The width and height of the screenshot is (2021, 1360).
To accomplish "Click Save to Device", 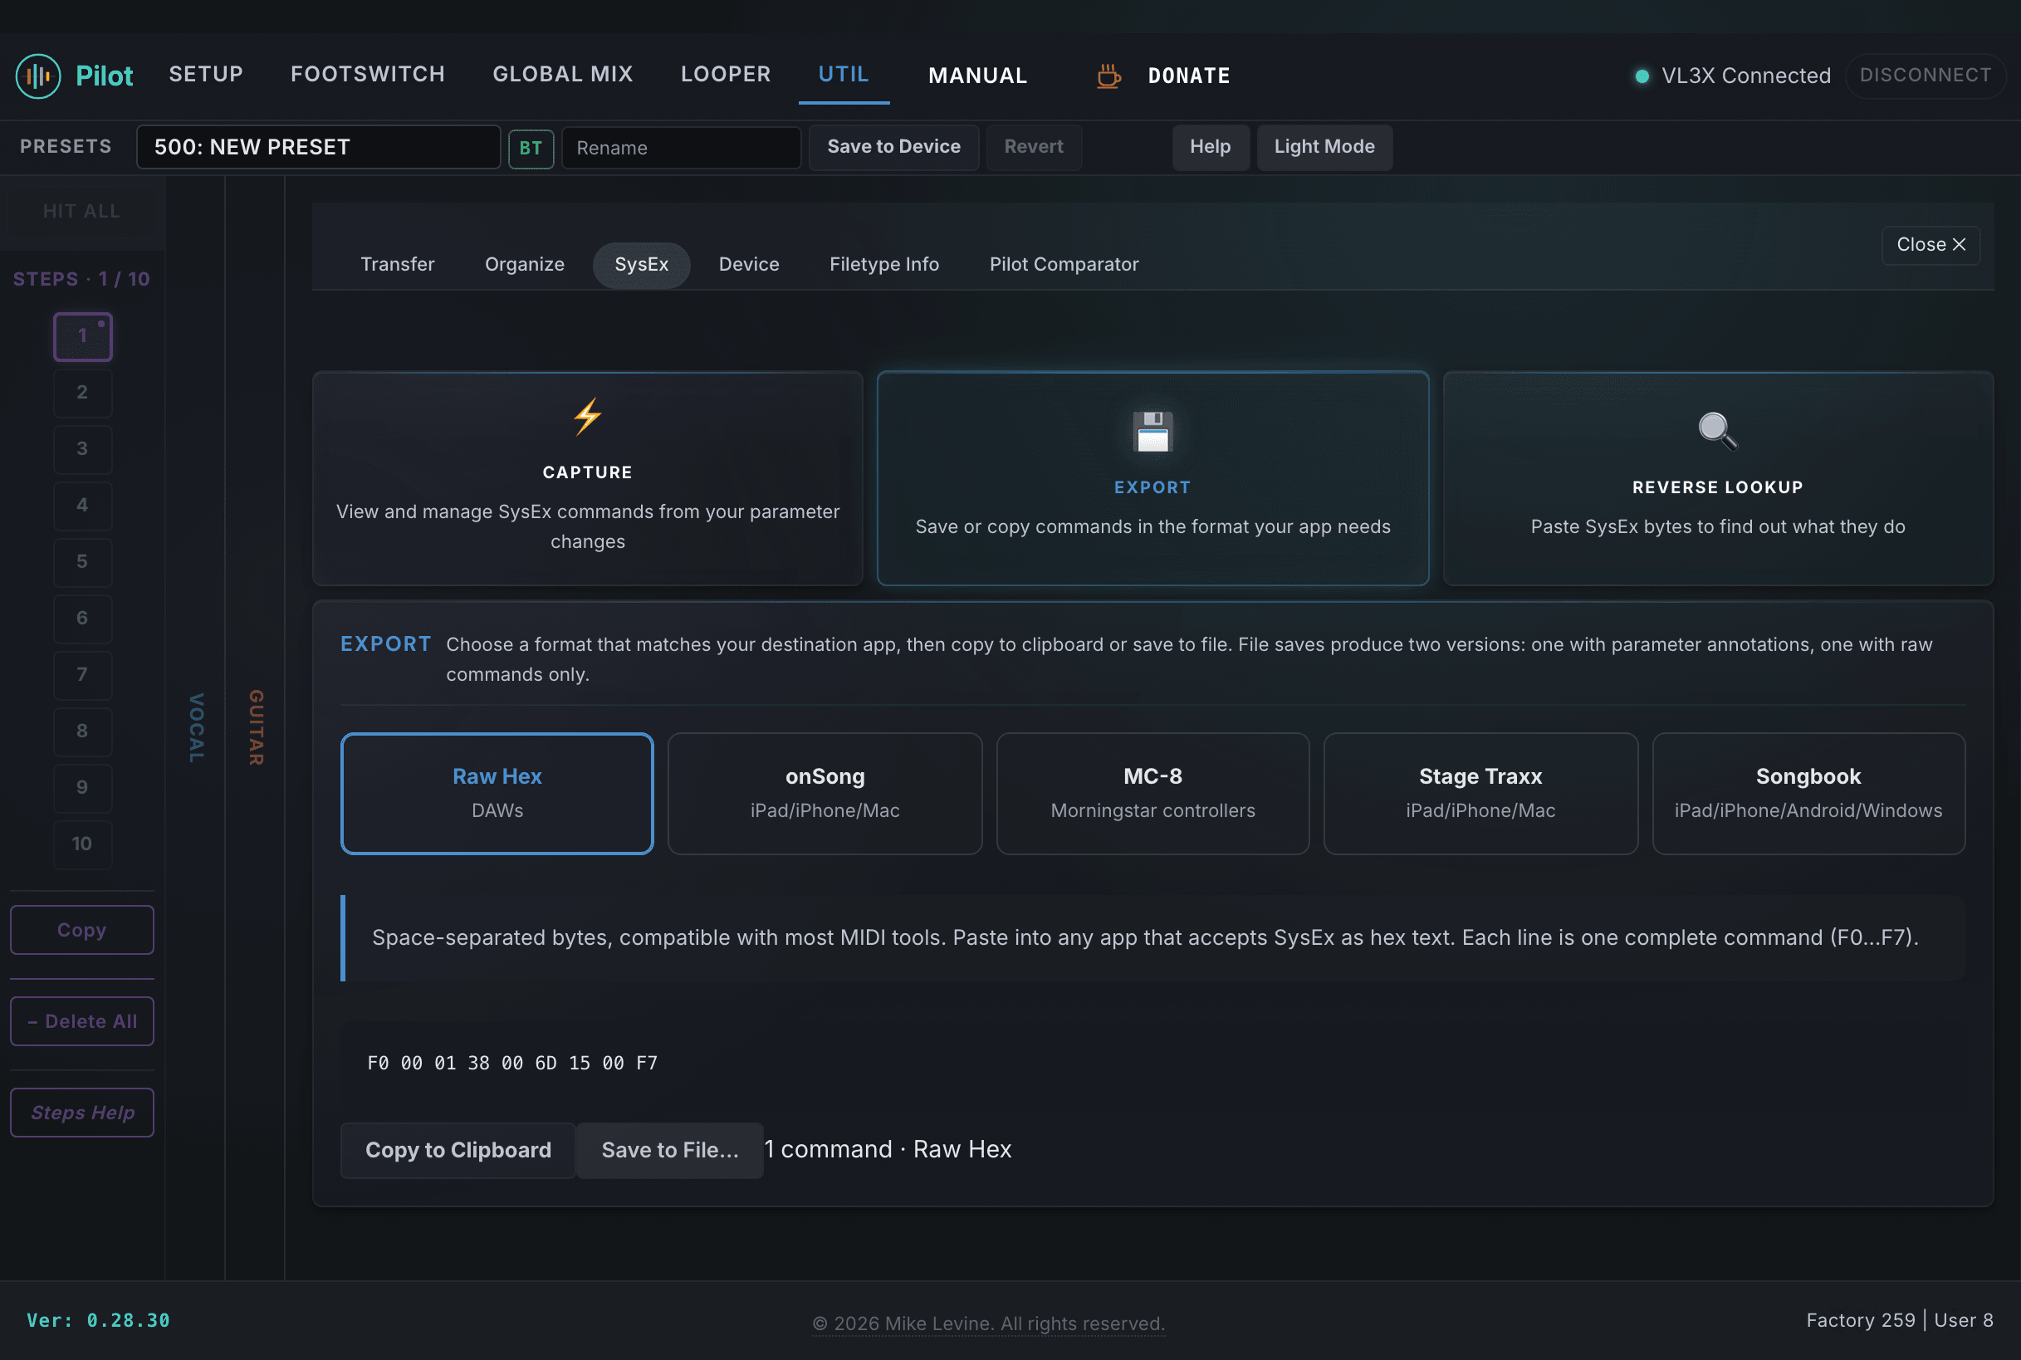I will click(893, 147).
